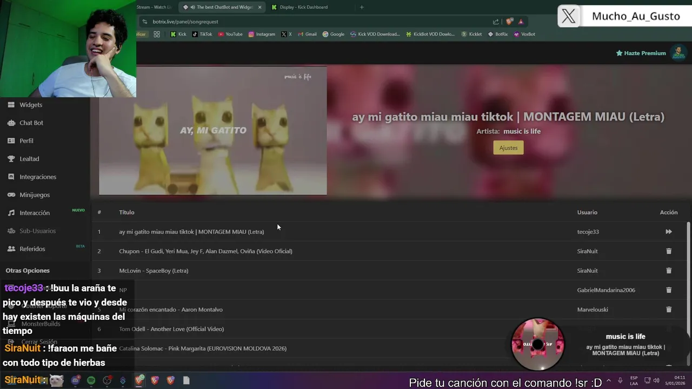Open the Instagram bookmark
Image resolution: width=692 pixels, height=389 pixels.
[262, 34]
